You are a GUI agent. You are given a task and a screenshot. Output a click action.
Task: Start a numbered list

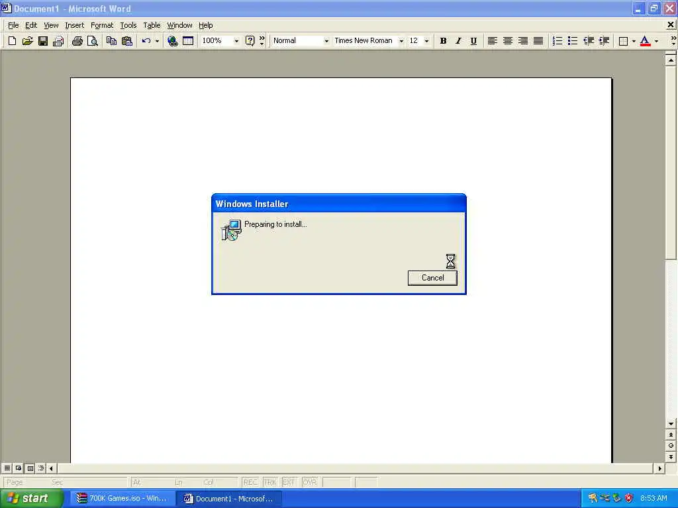point(557,41)
